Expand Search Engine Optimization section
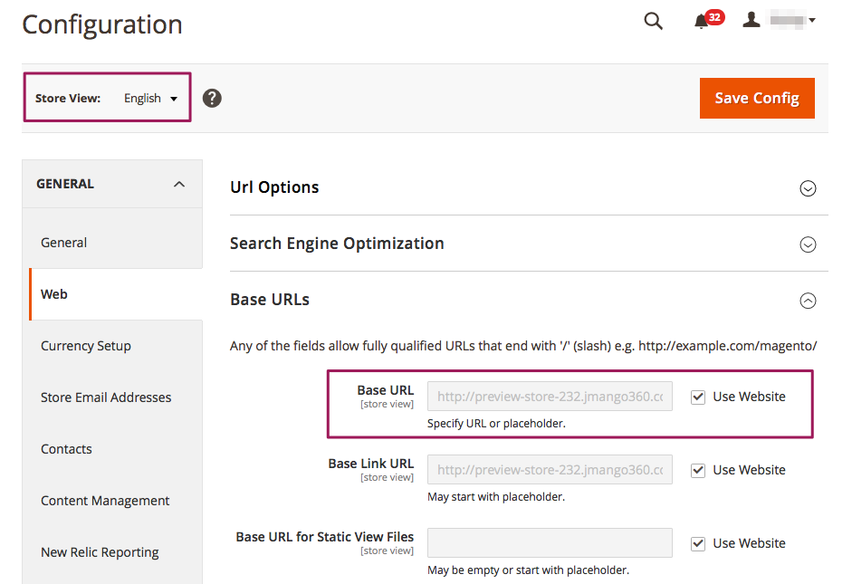This screenshot has height=584, width=852. click(808, 244)
